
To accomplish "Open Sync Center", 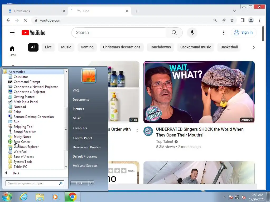I will [22, 142].
